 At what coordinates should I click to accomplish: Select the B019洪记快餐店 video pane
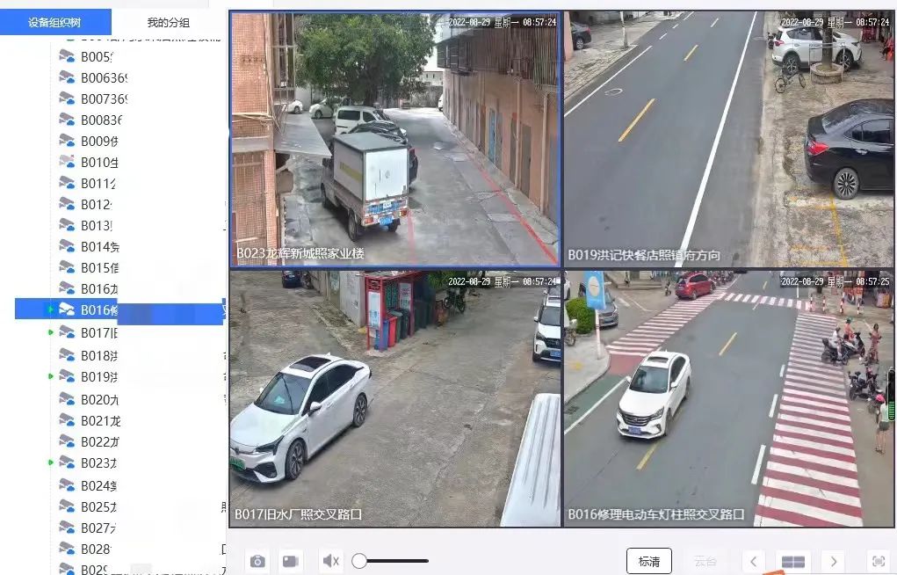[727, 139]
